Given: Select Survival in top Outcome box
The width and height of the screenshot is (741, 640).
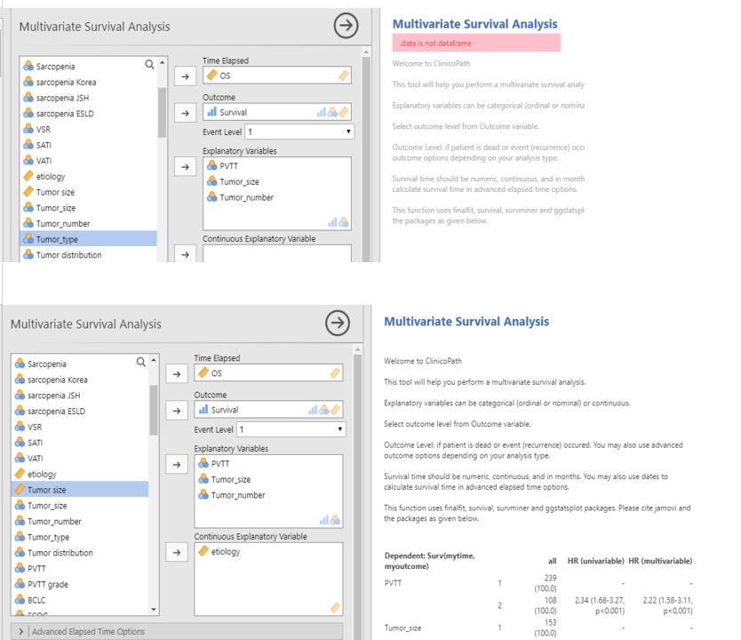Looking at the screenshot, I should point(277,112).
